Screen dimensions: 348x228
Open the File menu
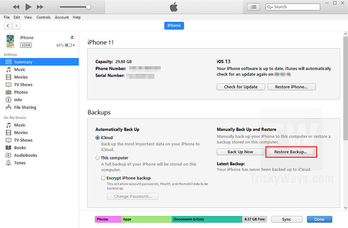(x=7, y=17)
